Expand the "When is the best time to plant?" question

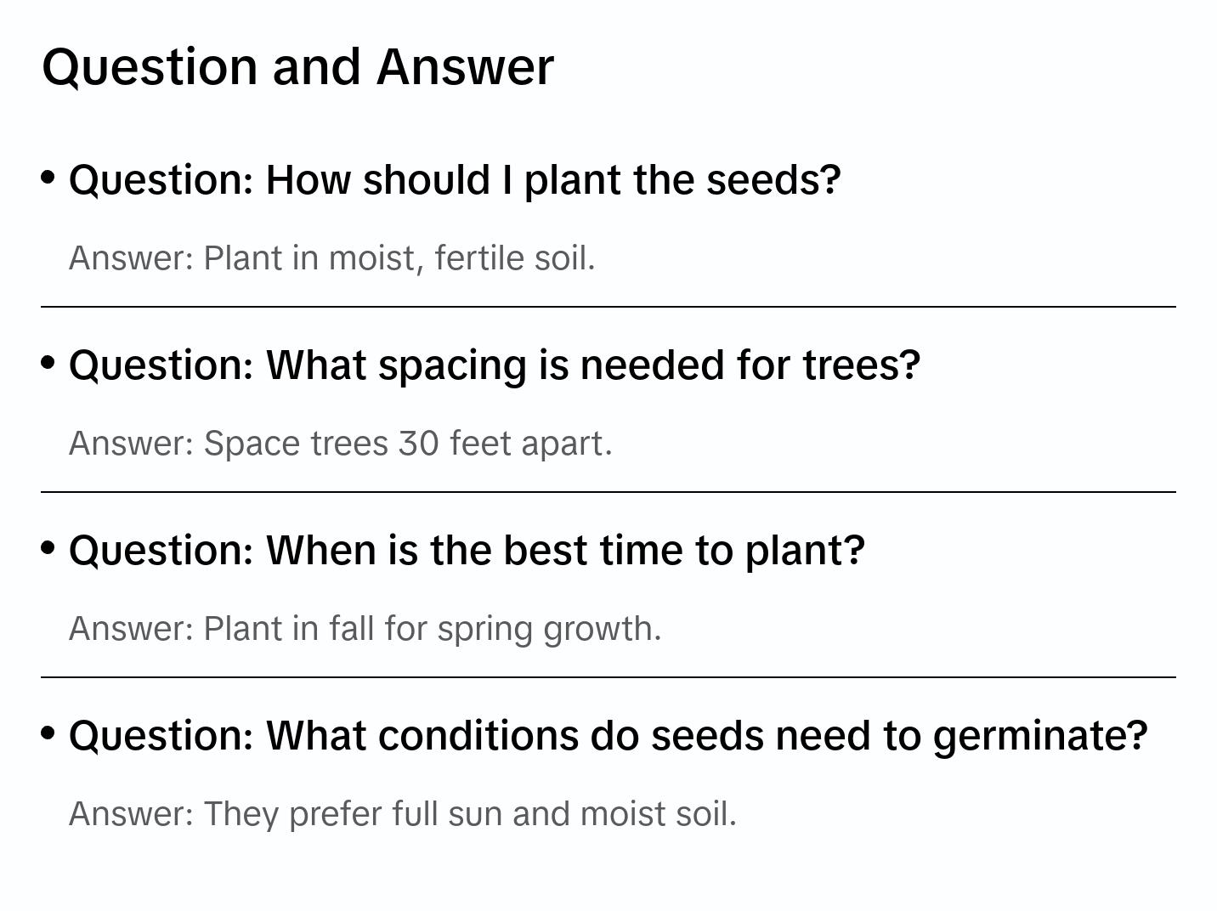[467, 550]
